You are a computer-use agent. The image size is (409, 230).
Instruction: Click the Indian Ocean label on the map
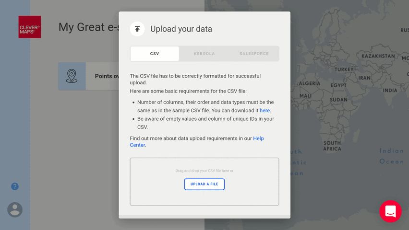(392, 156)
